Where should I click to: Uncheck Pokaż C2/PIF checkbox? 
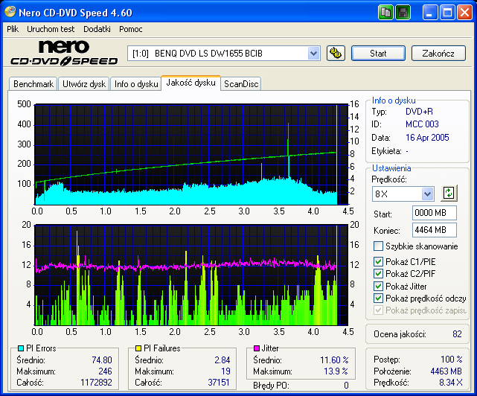point(378,274)
